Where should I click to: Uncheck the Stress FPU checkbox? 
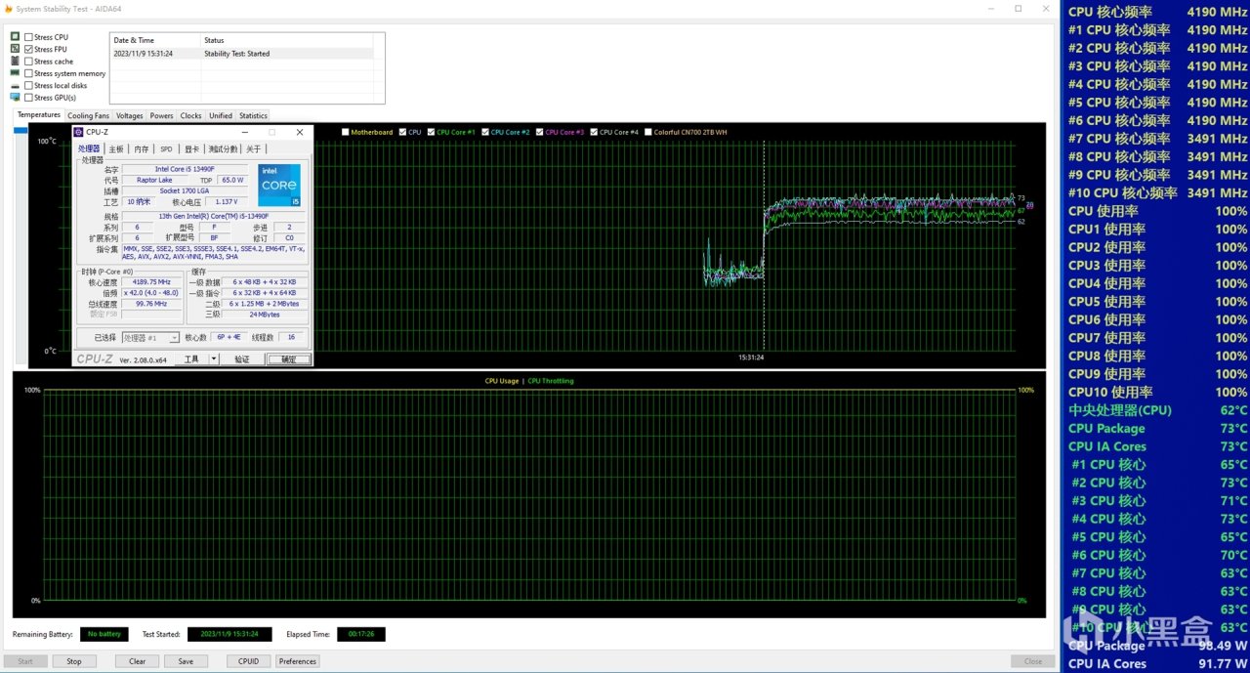[x=28, y=49]
